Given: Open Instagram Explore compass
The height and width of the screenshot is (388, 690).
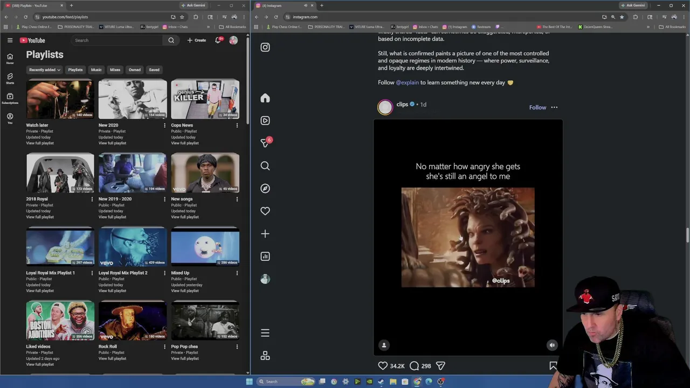Looking at the screenshot, I should tap(265, 189).
